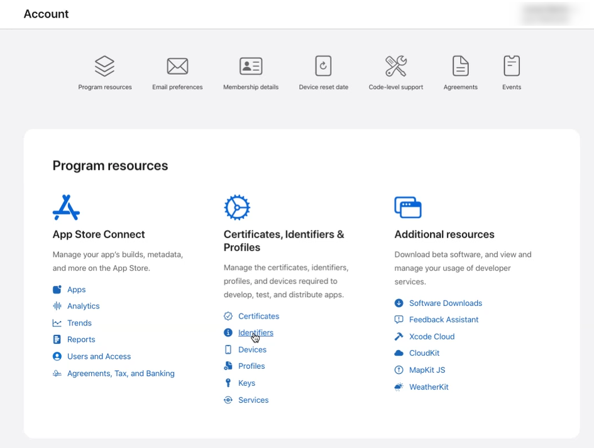
Task: Click the blurred account name at top right
Action: [546, 14]
